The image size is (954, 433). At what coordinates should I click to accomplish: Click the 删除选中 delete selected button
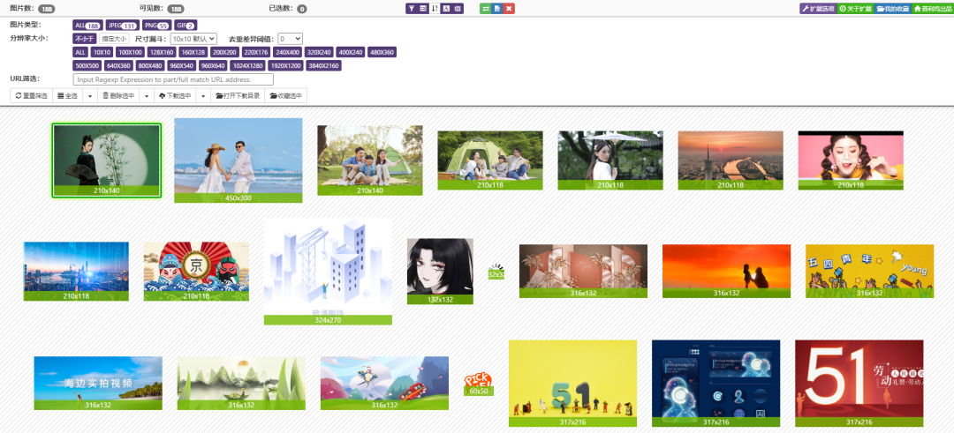tap(118, 95)
